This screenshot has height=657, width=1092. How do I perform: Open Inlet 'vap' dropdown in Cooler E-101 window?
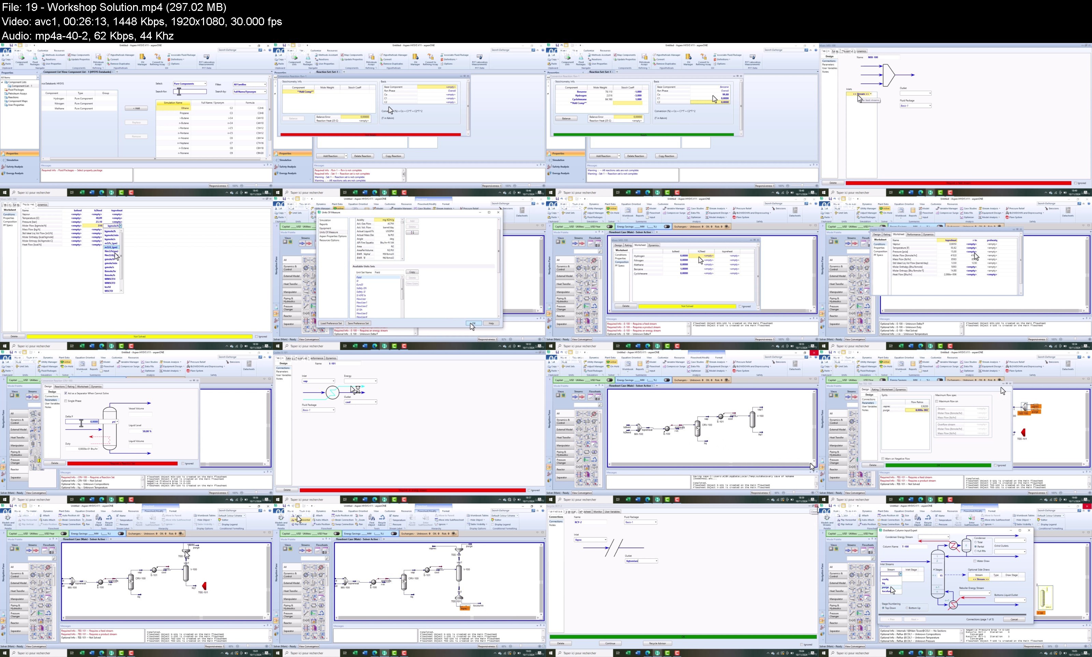coord(318,381)
